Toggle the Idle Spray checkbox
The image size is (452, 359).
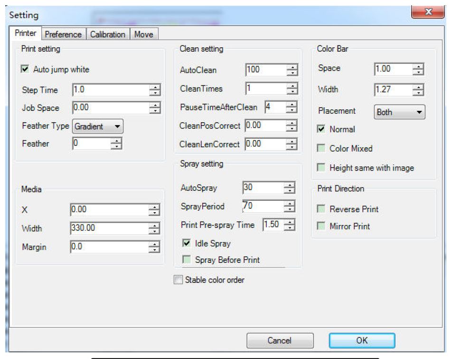pyautogui.click(x=187, y=243)
